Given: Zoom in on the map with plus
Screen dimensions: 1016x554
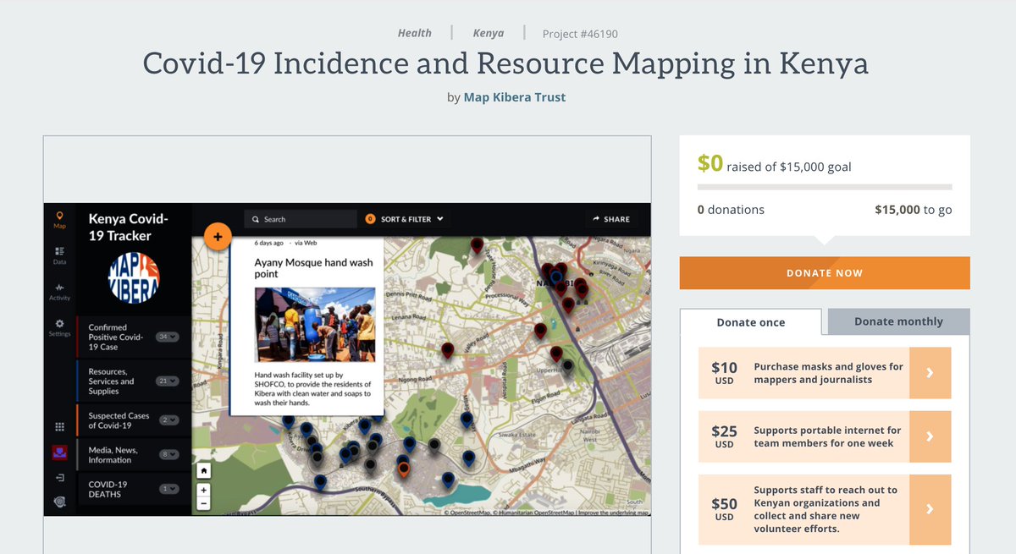Looking at the screenshot, I should tap(203, 490).
